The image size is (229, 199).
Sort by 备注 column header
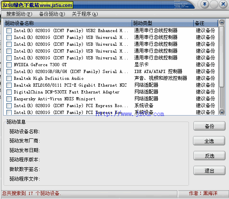pos(206,23)
